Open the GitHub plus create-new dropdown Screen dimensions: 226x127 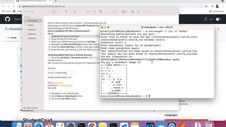212,19
